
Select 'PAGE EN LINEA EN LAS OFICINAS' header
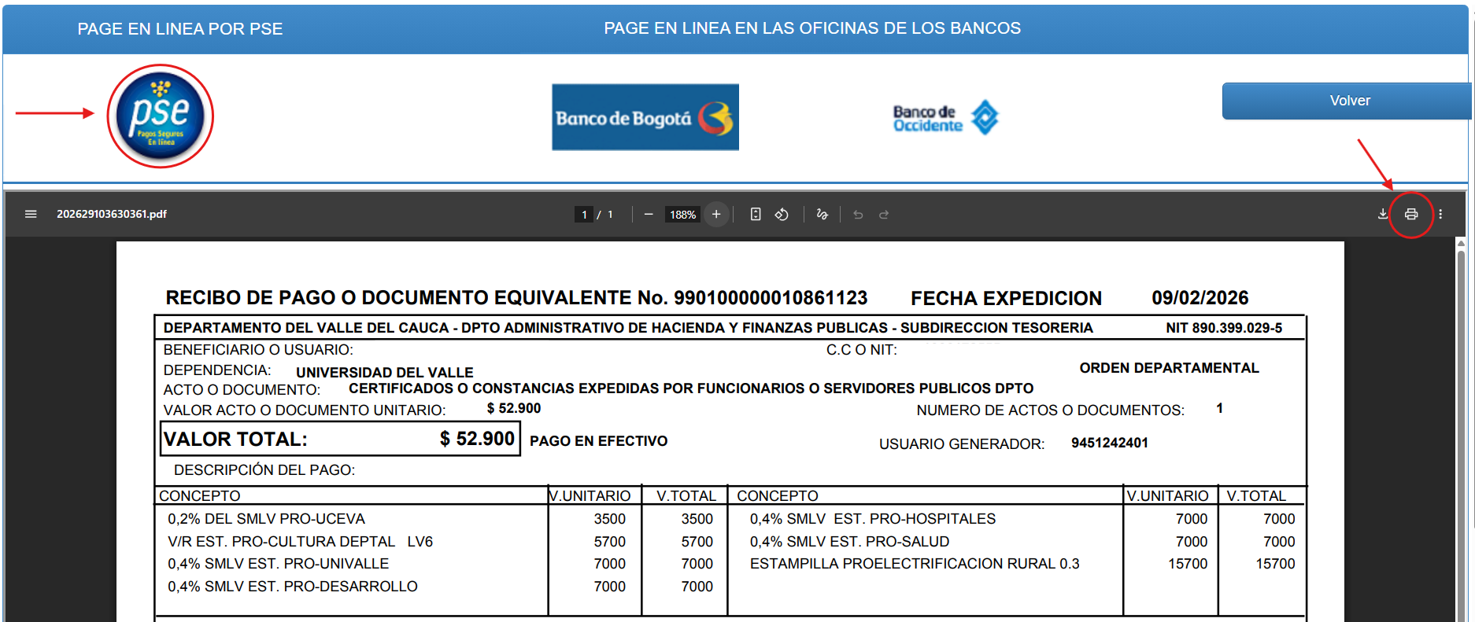coord(811,28)
